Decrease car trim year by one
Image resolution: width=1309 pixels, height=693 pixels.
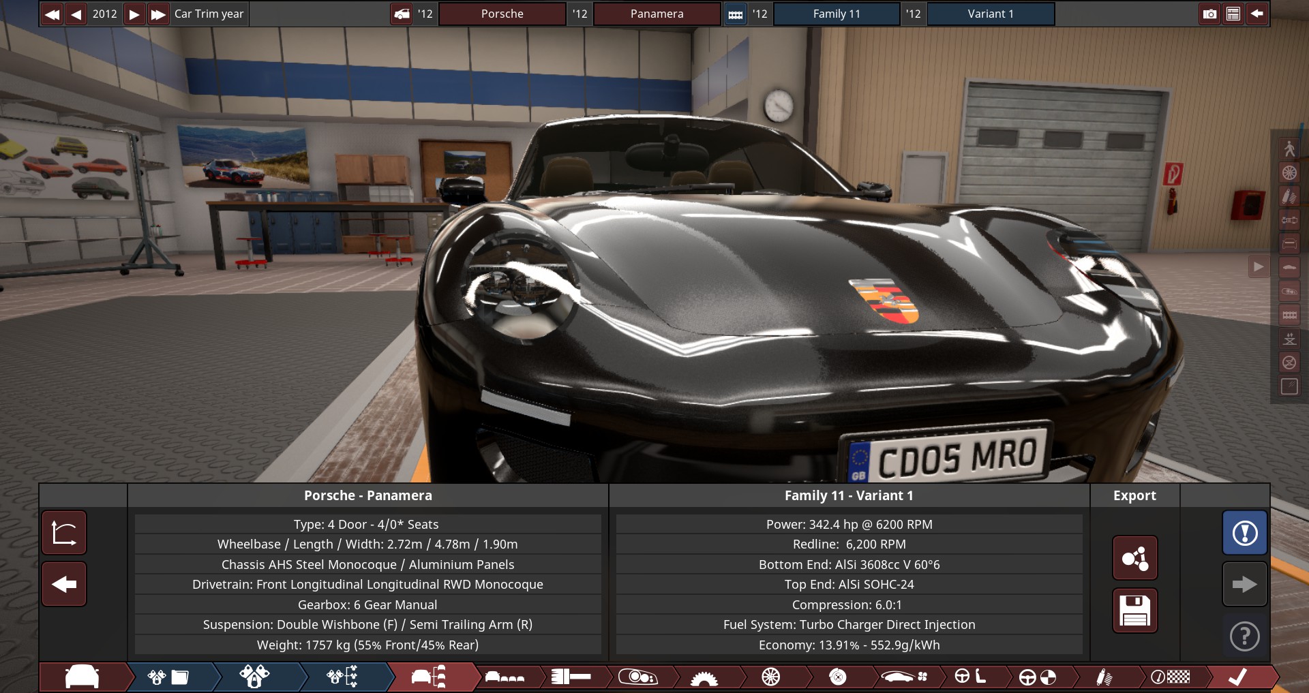[76, 14]
